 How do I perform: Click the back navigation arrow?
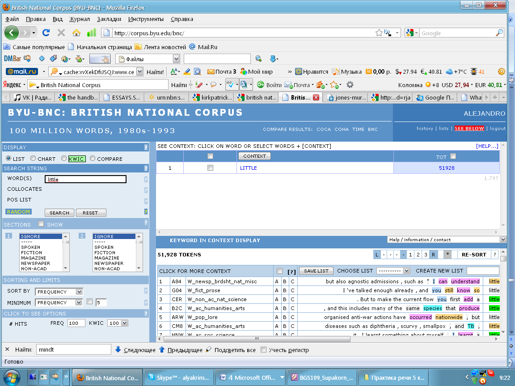pos(11,33)
